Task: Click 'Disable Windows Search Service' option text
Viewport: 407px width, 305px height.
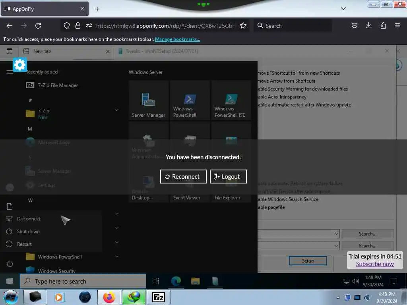Action: (x=288, y=199)
